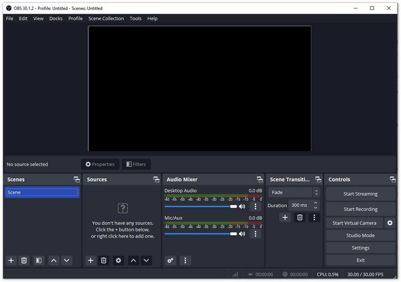Undock the Audio Mixer panel
The width and height of the screenshot is (401, 282).
[260, 179]
